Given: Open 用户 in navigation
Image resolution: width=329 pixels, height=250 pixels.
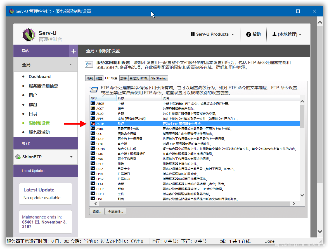Looking at the screenshot, I should (x=33, y=95).
